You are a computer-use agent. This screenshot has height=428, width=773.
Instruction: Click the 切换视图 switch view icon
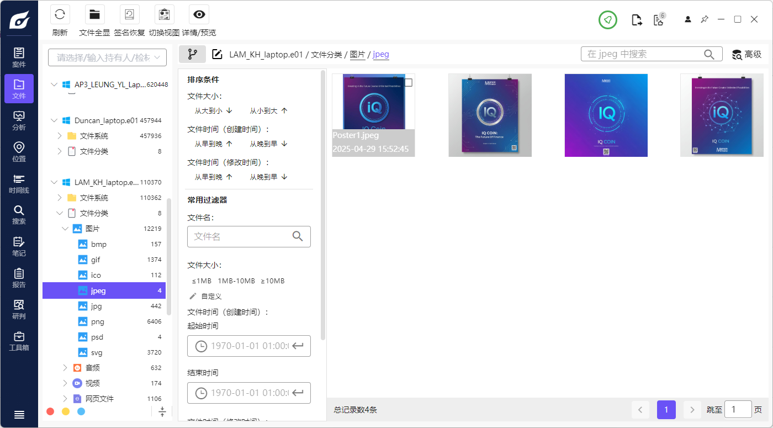pyautogui.click(x=164, y=15)
